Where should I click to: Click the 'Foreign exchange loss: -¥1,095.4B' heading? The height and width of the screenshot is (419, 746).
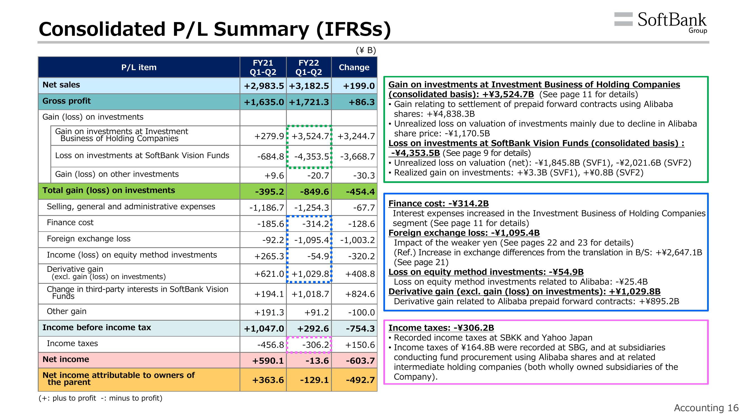464,233
